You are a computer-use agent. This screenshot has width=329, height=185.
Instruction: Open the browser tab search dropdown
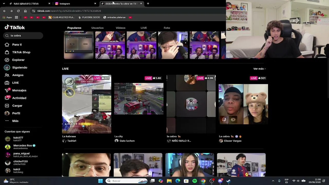pyautogui.click(x=4, y=4)
